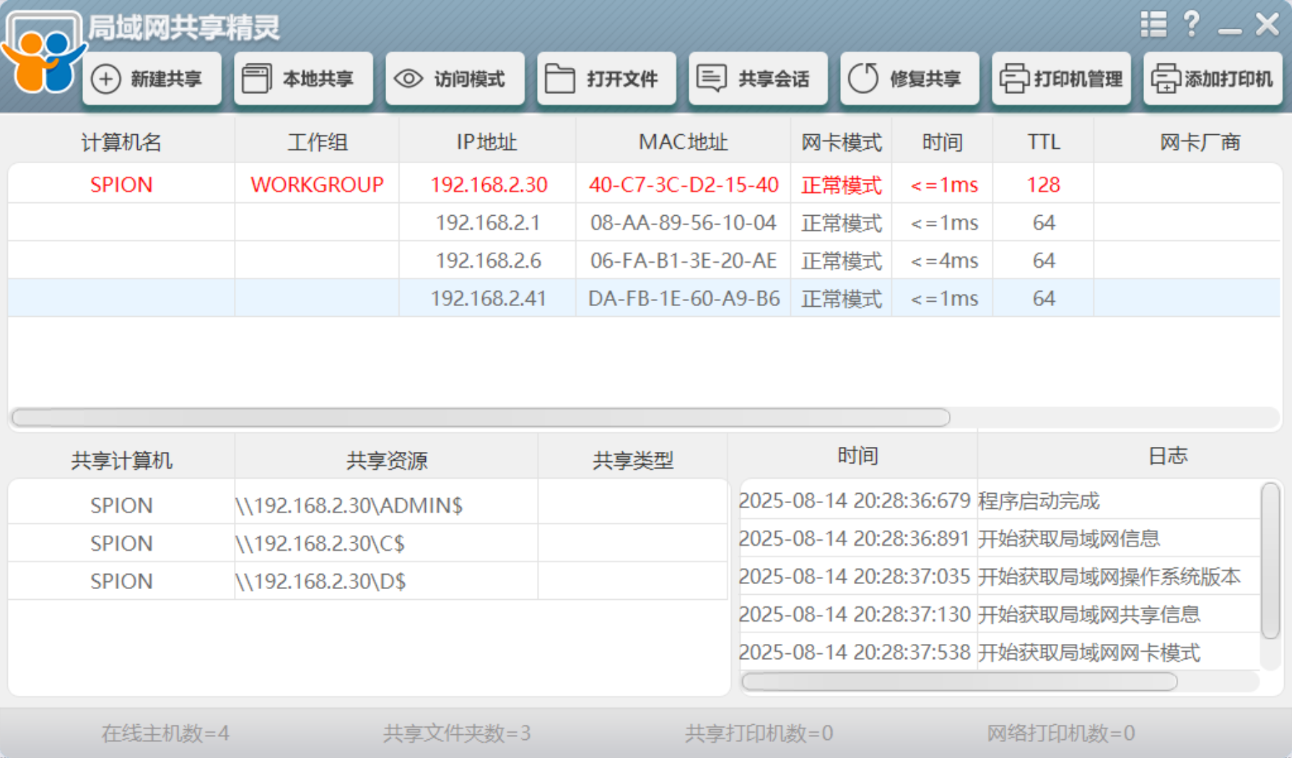The image size is (1292, 758).
Task: Select the SPION computer name in red
Action: 121,185
